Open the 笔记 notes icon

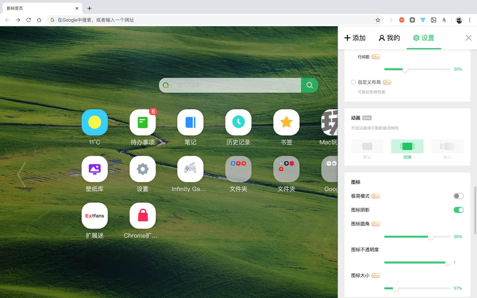pyautogui.click(x=190, y=122)
